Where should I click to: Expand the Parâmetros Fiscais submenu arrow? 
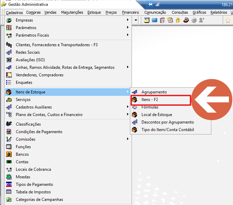pyautogui.click(x=128, y=35)
